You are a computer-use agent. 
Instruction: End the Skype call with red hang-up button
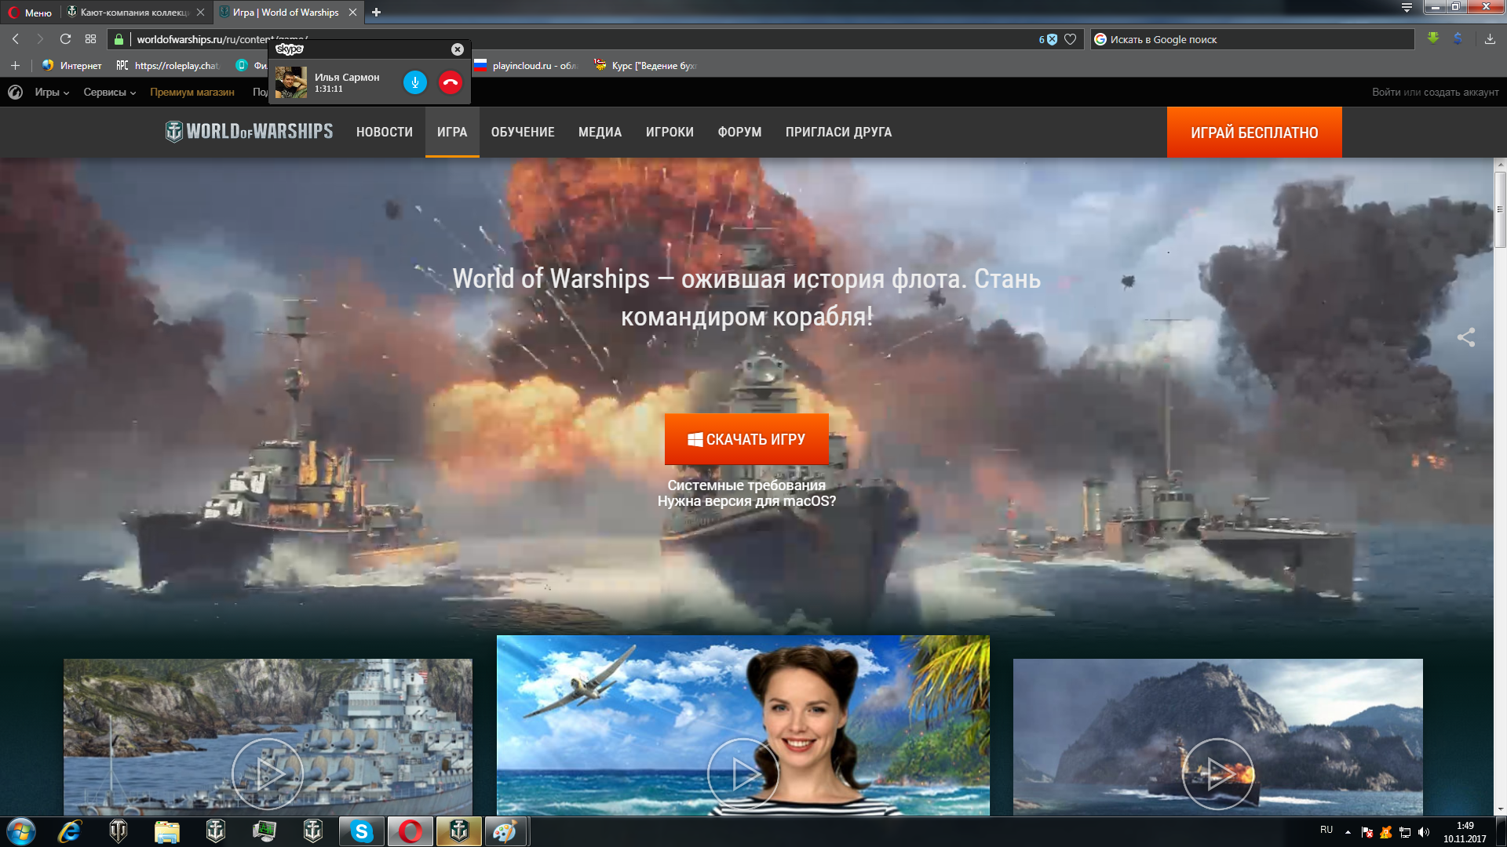click(x=451, y=82)
